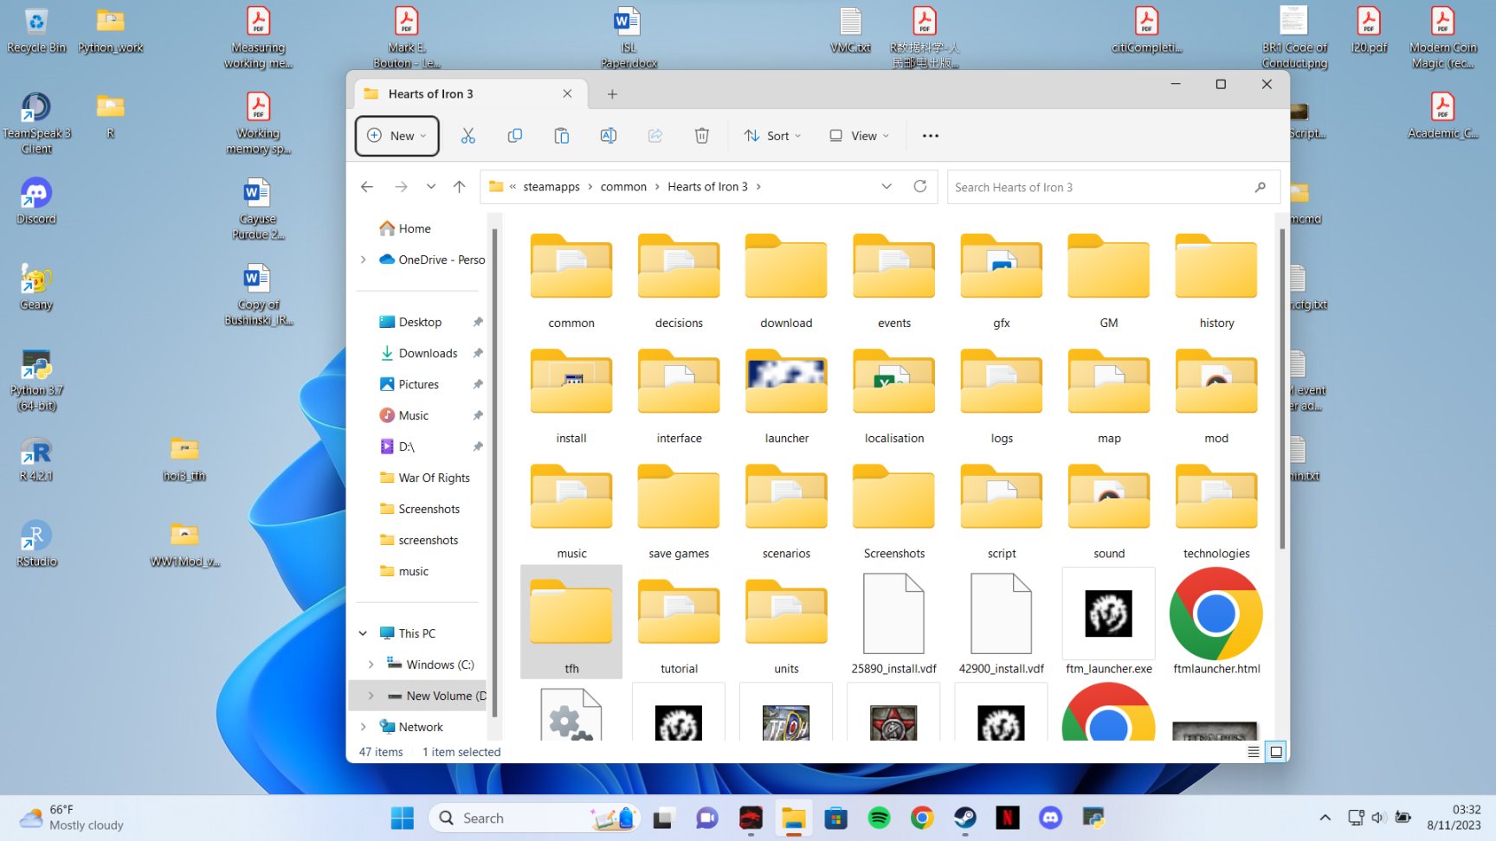Screen dimensions: 1496x841
Task: Switch to details view layout icon
Action: (x=1254, y=752)
